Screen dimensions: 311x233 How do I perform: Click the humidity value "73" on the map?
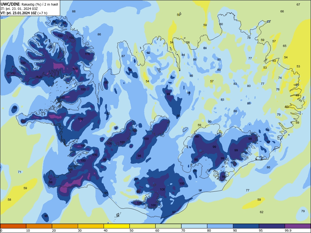[x=268, y=21]
